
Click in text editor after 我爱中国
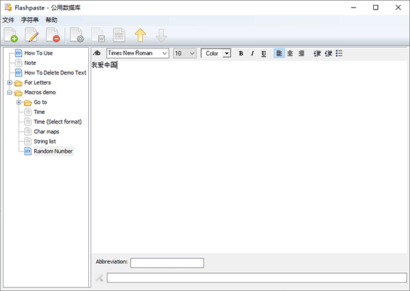[x=118, y=65]
